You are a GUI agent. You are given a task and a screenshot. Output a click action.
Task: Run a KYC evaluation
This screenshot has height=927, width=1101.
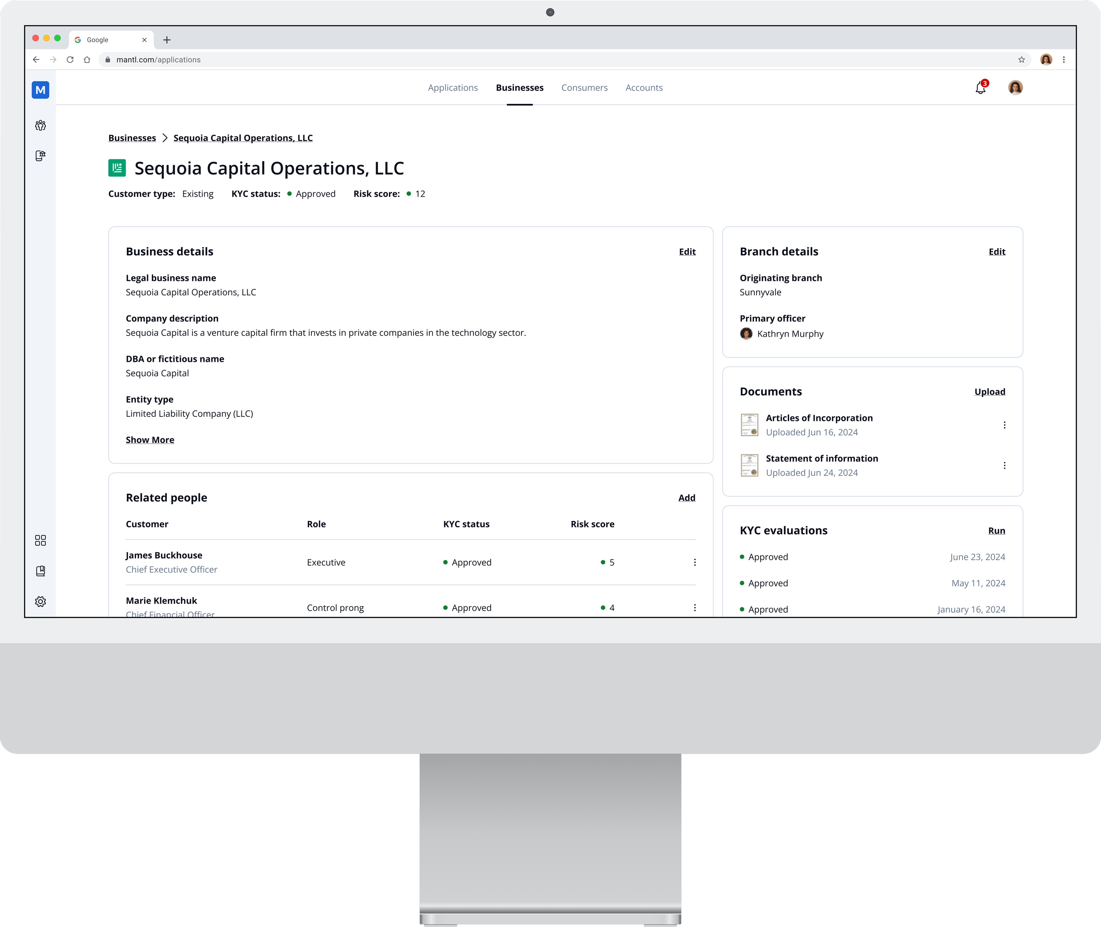coord(996,531)
